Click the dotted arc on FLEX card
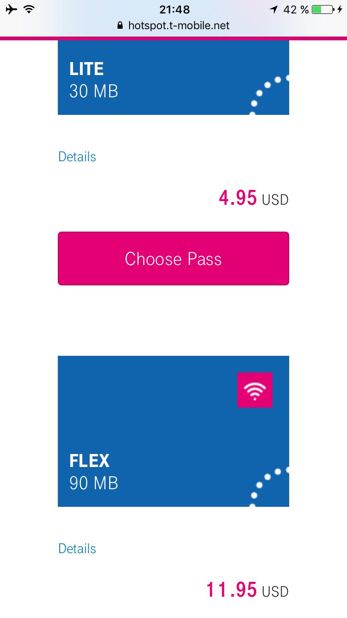Image resolution: width=347 pixels, height=618 pixels. 269,486
